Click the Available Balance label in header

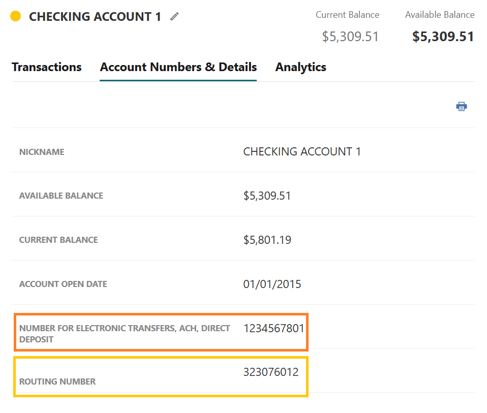point(439,15)
